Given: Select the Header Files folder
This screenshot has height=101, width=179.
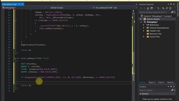Looking at the screenshot, I should [x=155, y=31].
